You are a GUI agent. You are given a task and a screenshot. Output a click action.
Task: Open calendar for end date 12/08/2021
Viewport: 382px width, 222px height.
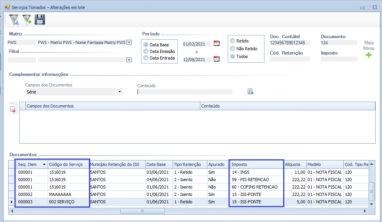[216, 59]
